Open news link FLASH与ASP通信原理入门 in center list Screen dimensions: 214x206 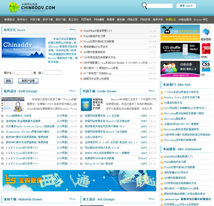click(x=98, y=31)
